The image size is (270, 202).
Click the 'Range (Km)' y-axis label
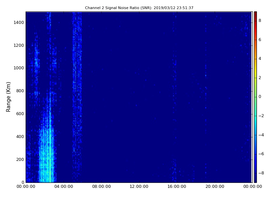click(8, 97)
